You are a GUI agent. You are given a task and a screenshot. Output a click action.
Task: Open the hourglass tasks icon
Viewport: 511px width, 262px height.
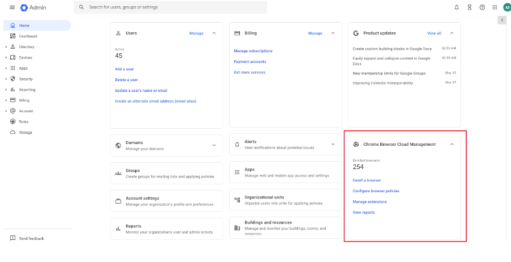(x=470, y=7)
